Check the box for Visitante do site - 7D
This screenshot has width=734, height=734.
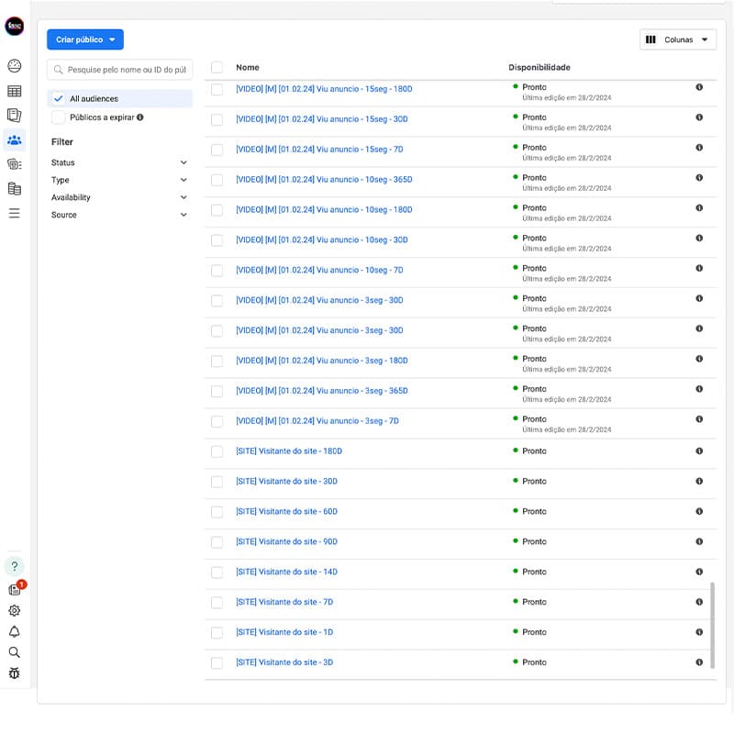(217, 603)
